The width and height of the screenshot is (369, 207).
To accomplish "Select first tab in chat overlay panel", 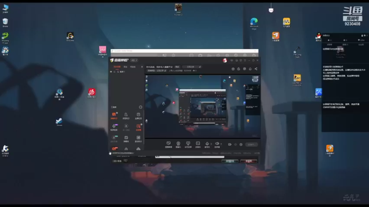I will tap(329, 44).
